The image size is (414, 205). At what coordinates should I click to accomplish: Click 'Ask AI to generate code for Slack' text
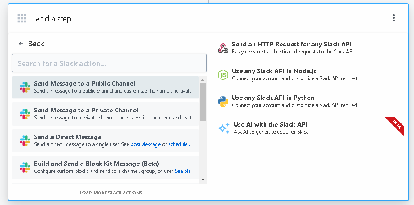pos(271,131)
